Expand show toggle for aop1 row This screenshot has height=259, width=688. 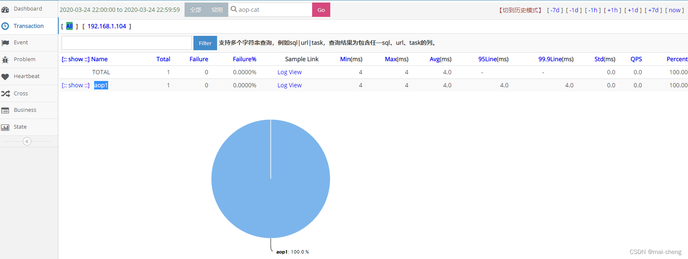point(76,85)
